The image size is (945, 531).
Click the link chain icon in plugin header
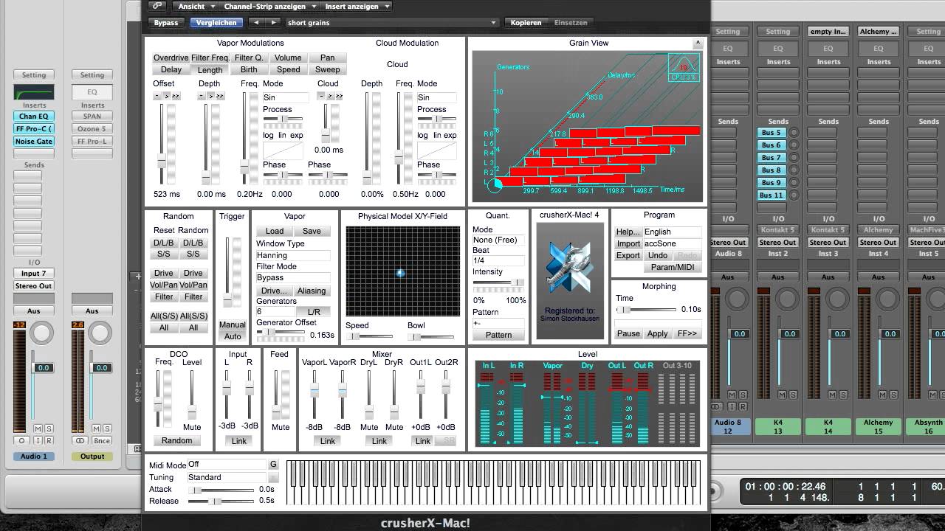click(x=157, y=6)
